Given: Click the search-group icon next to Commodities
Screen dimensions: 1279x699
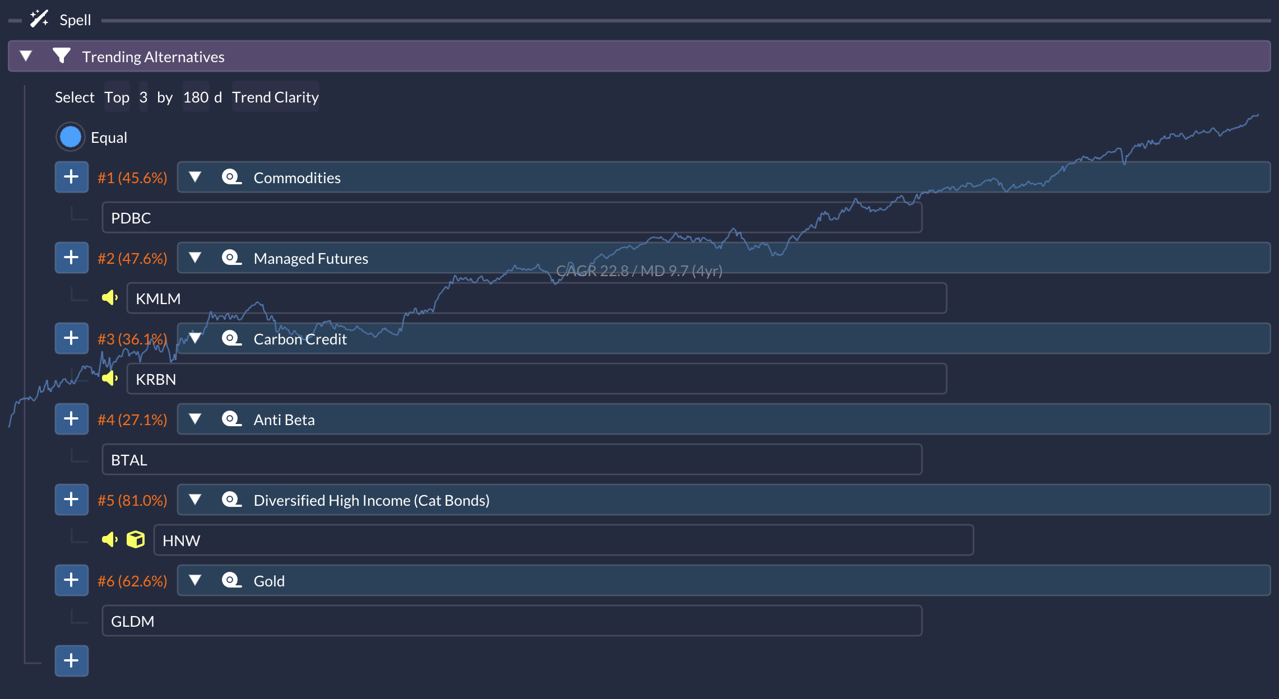Looking at the screenshot, I should coord(231,178).
